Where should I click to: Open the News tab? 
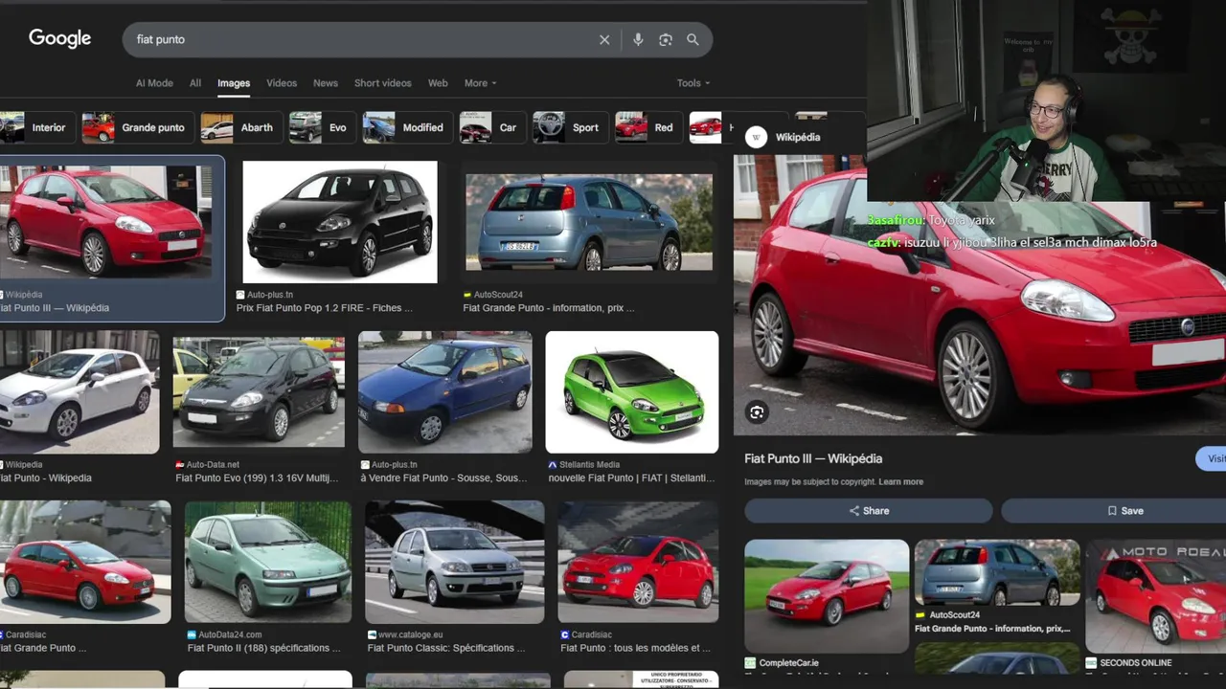coord(326,83)
